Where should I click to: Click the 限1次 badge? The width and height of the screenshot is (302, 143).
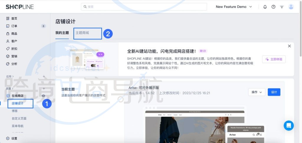pos(203,51)
